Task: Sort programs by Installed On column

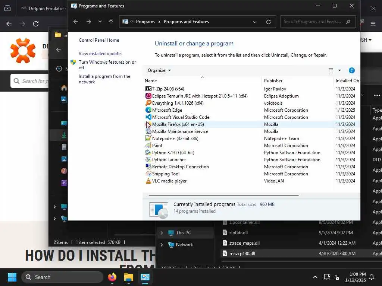Action: (347, 81)
